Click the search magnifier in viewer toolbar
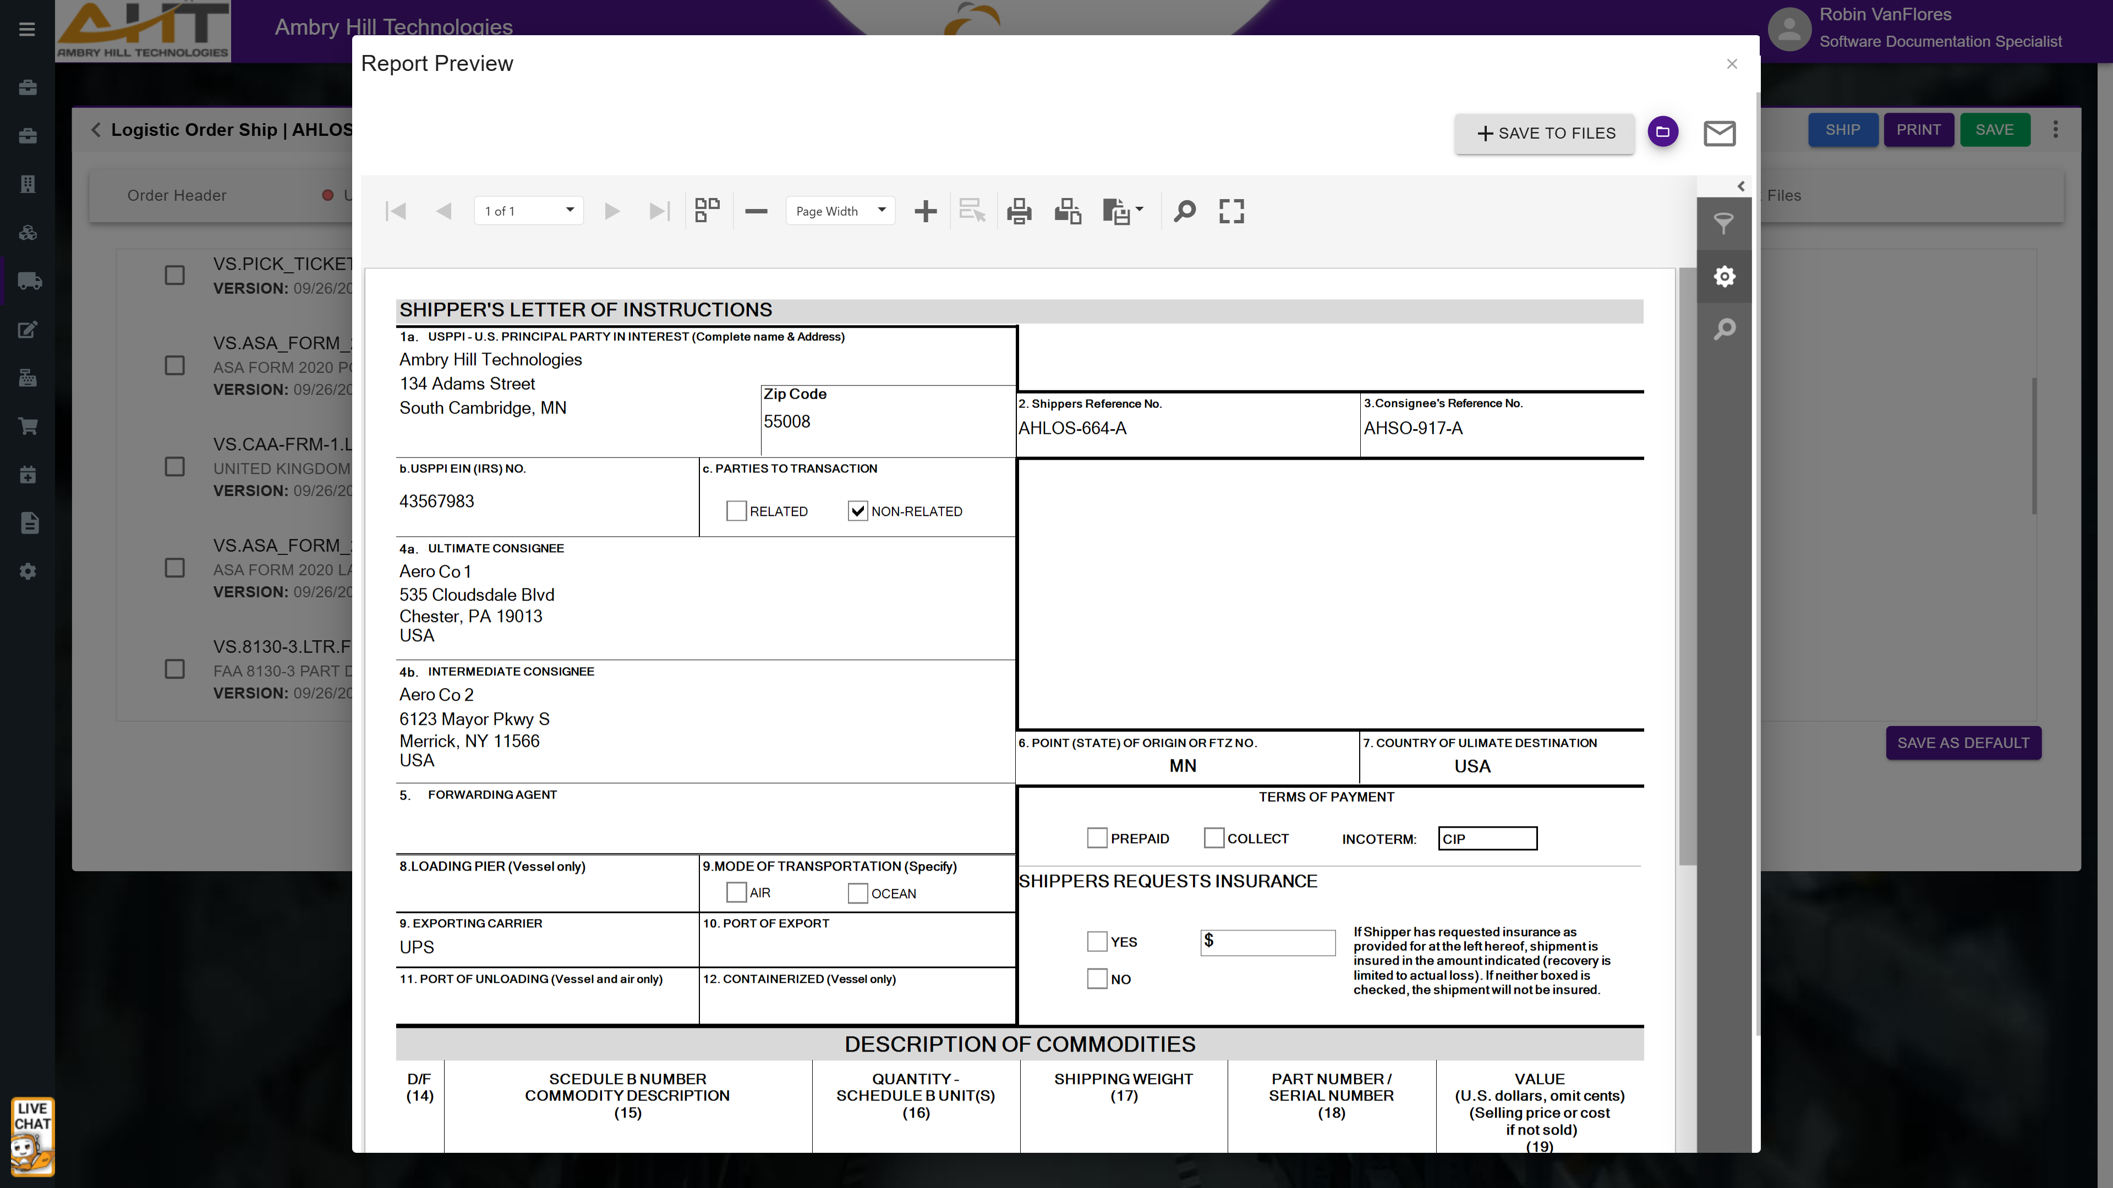 tap(1184, 212)
